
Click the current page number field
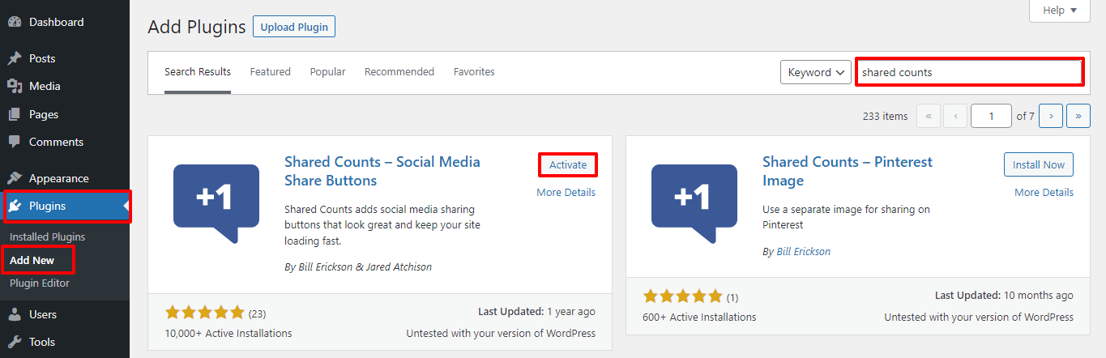(x=991, y=116)
